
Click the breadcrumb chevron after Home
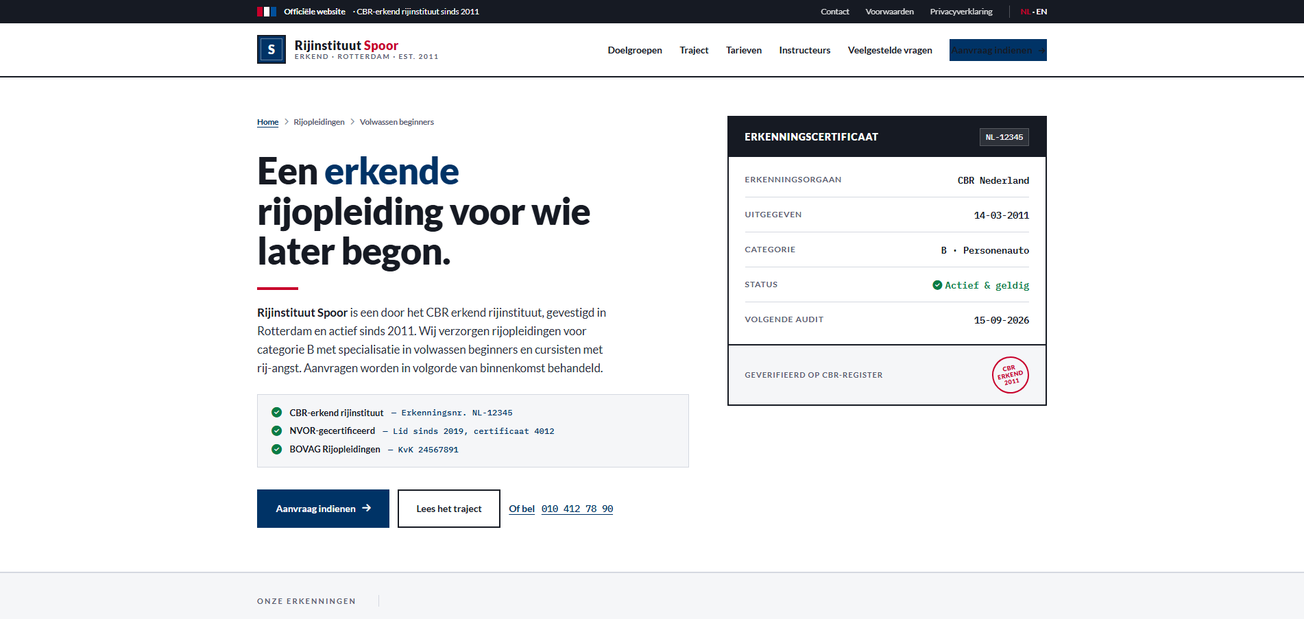(x=287, y=122)
